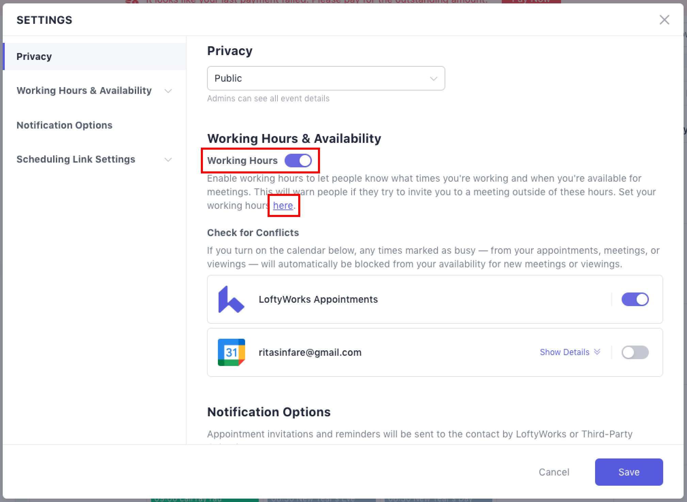Click the LoftyWorks logo icon
The width and height of the screenshot is (687, 502).
[x=231, y=299]
